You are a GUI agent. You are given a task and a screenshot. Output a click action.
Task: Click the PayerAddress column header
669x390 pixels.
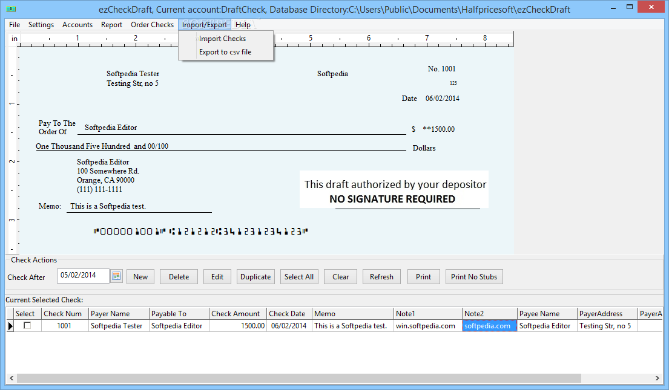tap(607, 314)
